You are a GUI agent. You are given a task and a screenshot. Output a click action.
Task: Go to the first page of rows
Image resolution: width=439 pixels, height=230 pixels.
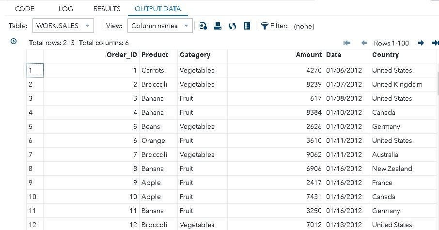click(347, 43)
